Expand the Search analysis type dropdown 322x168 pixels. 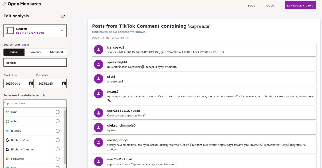(x=35, y=31)
